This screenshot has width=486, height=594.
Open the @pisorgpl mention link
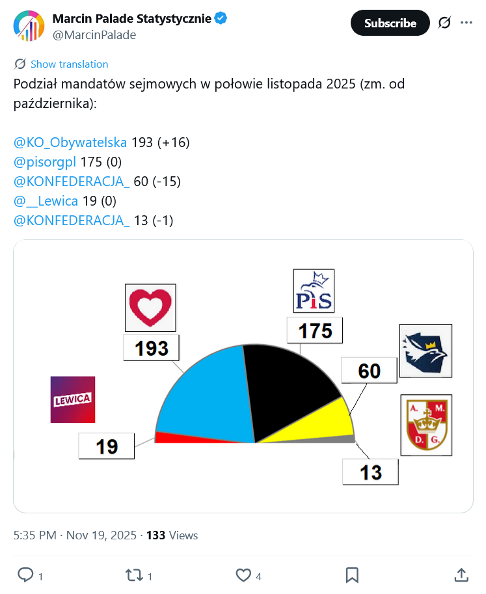tap(45, 161)
